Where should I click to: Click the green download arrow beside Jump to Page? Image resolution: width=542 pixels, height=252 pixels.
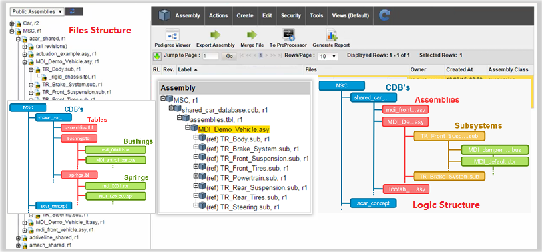click(x=157, y=56)
